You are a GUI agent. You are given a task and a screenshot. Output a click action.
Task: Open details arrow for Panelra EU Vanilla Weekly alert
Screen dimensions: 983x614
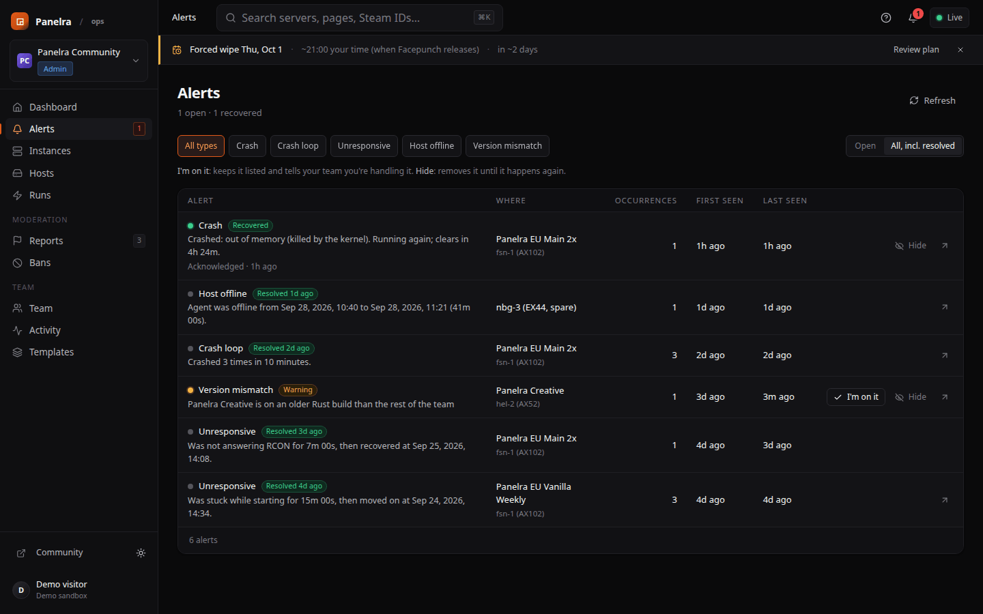[945, 500]
